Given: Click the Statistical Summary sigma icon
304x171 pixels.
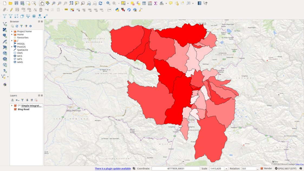Looking at the screenshot, I should pyautogui.click(x=156, y=3).
